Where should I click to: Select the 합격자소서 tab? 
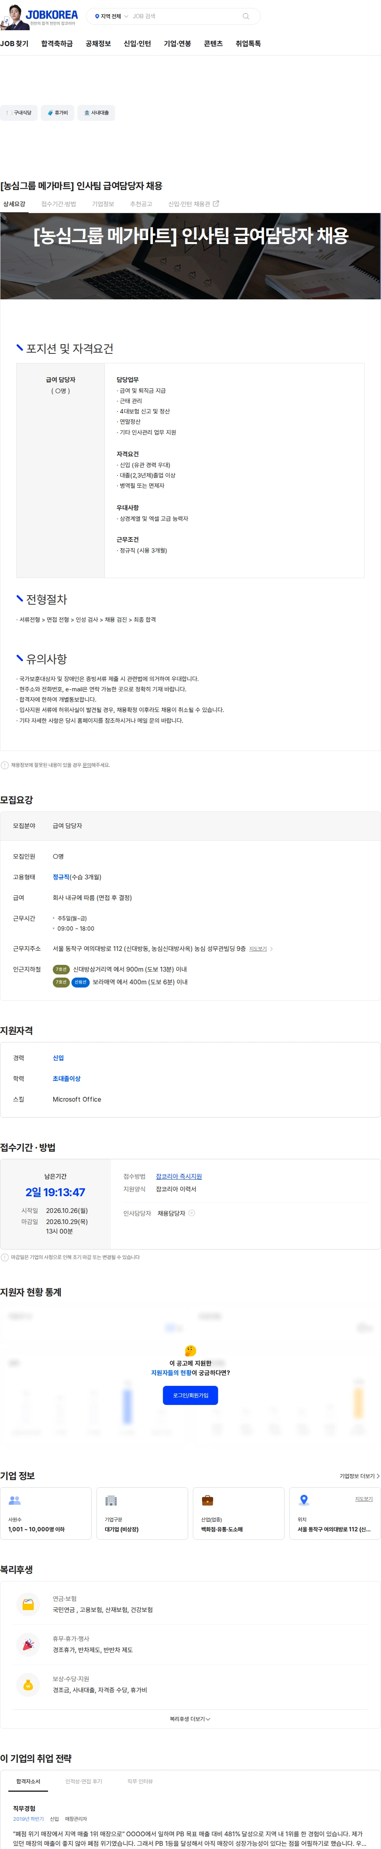point(29,1781)
